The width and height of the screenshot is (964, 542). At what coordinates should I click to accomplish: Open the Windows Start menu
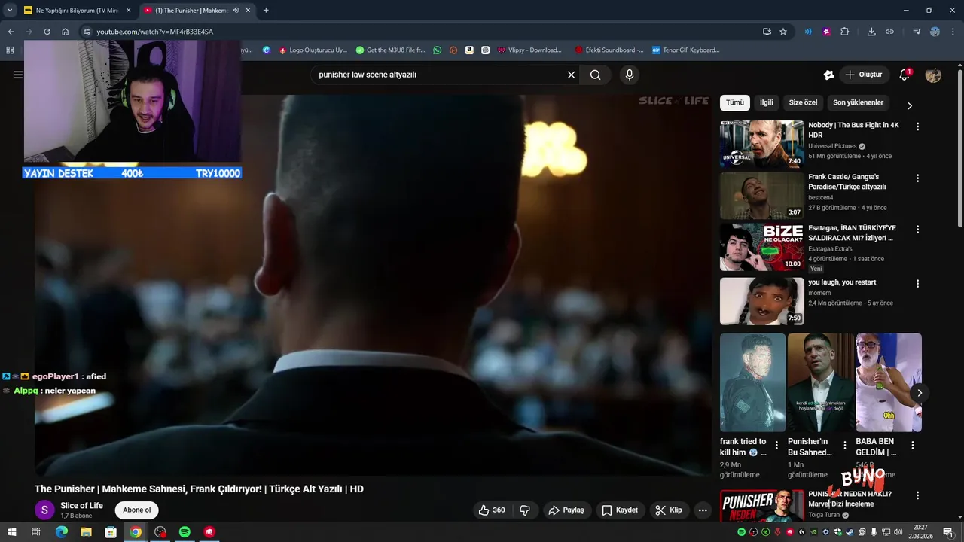pyautogui.click(x=12, y=532)
